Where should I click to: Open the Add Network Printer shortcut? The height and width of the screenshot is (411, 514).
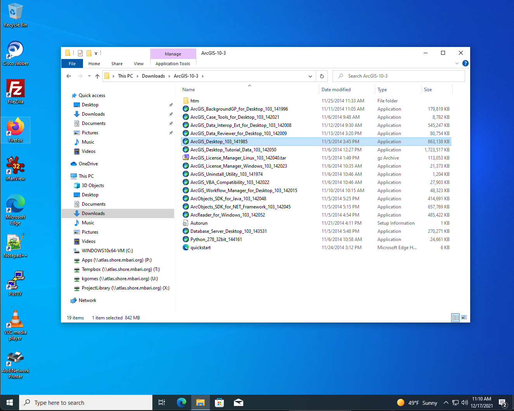(16, 365)
